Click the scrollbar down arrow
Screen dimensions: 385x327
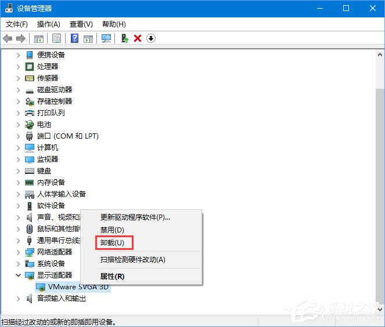(x=380, y=310)
